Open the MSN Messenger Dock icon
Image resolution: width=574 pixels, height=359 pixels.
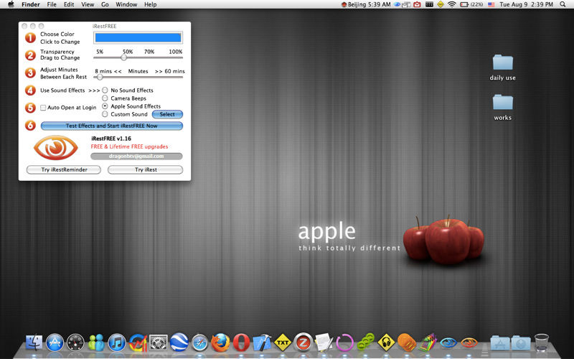96,343
